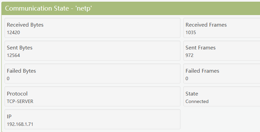
Task: Click the Failed Bytes value 0
Action: click(8, 78)
